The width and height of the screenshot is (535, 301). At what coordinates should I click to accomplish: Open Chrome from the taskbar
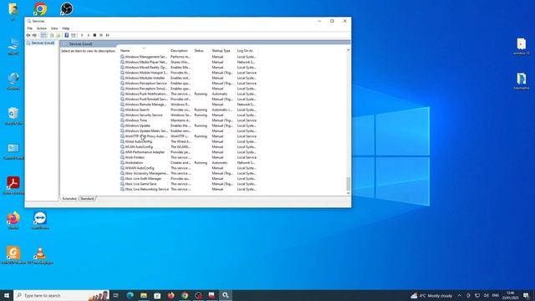click(x=185, y=295)
